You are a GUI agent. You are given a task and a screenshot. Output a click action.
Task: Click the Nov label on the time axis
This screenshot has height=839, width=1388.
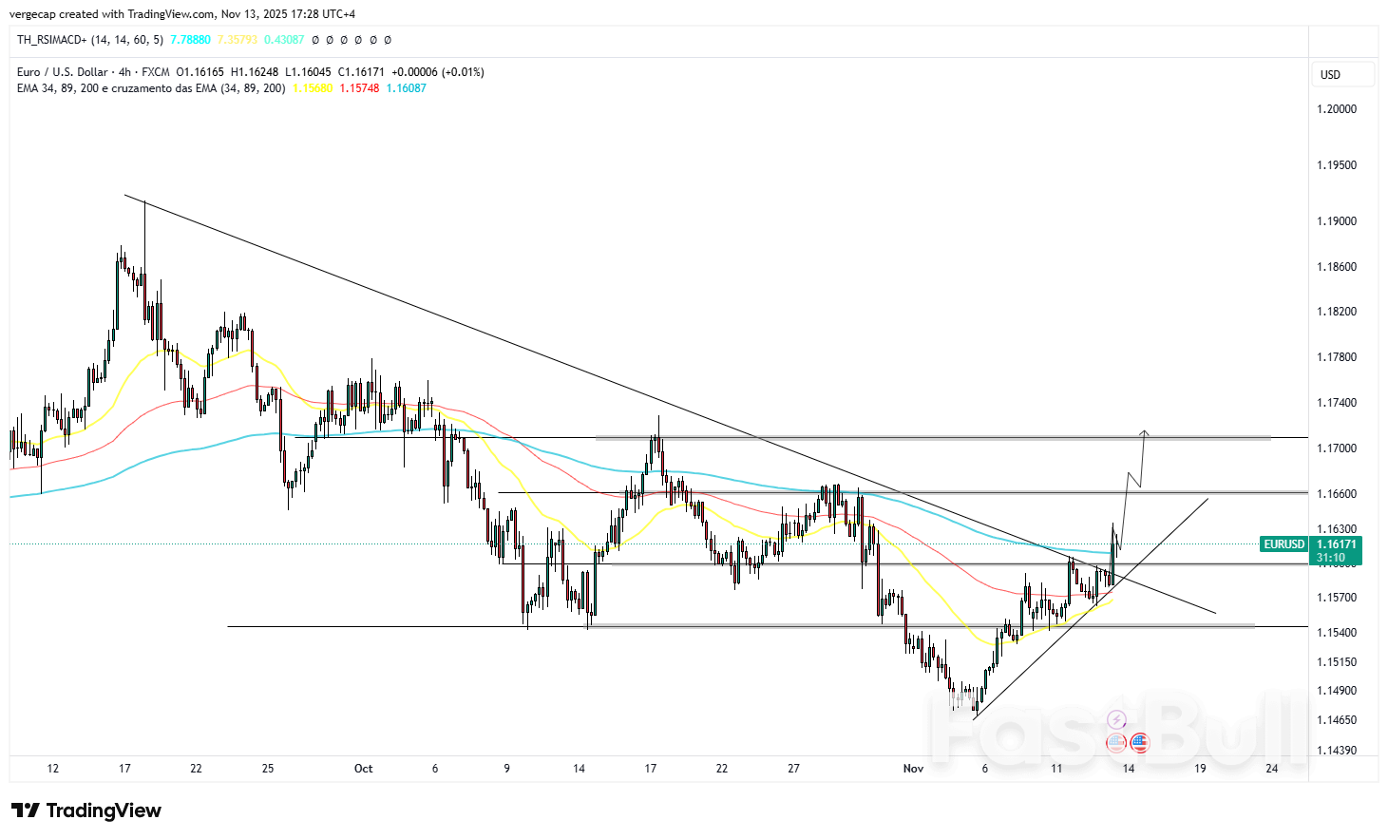pos(913,769)
